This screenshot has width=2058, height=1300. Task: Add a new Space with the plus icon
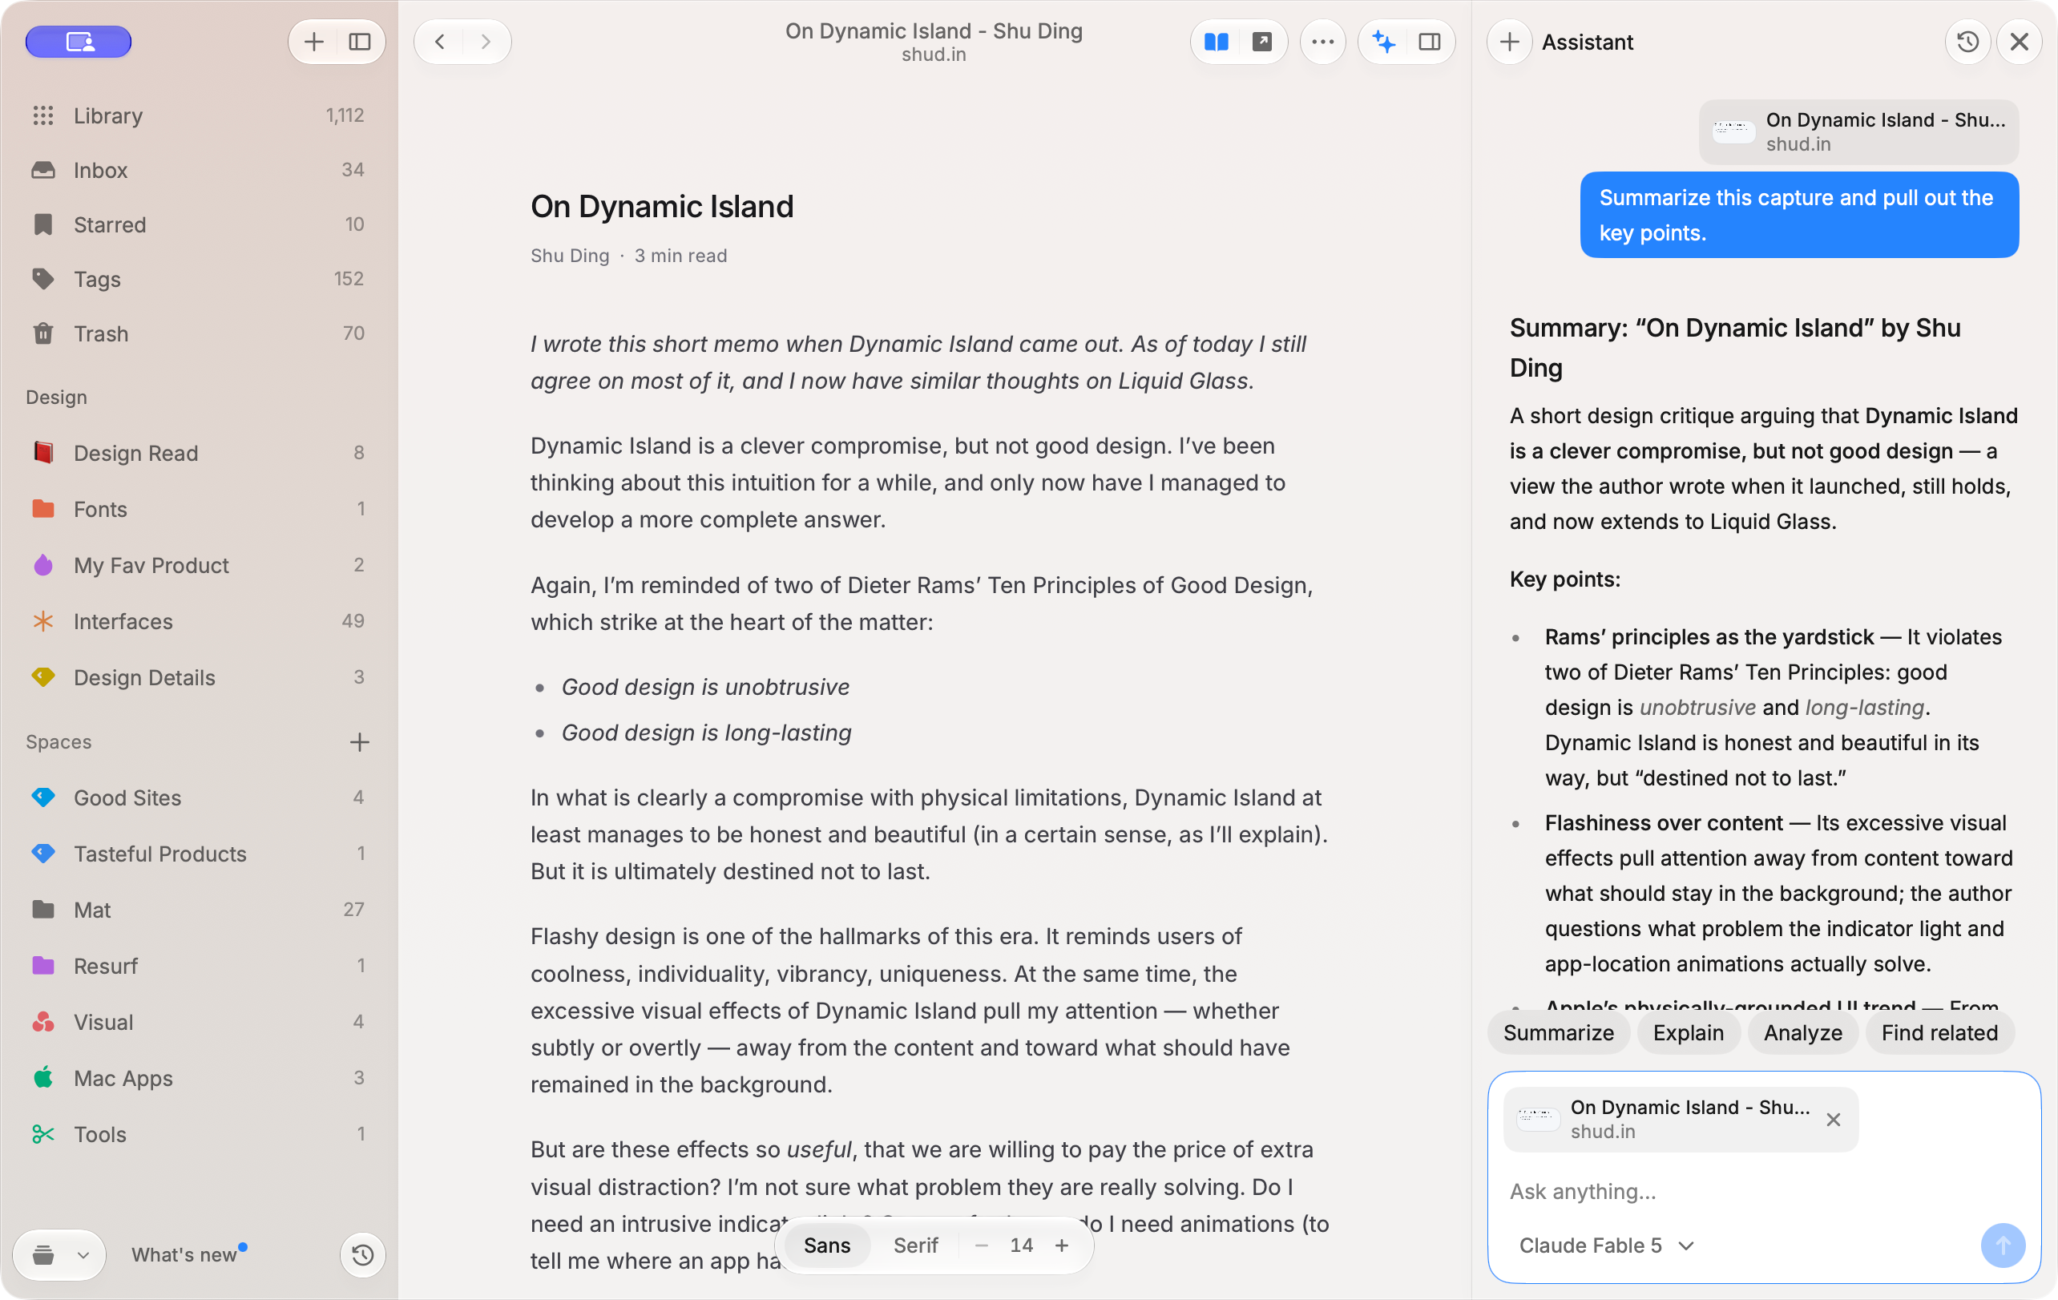[x=360, y=742]
